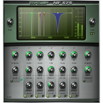
Task: Solo Notch 3 with its S button
Action: (x=54, y=96)
